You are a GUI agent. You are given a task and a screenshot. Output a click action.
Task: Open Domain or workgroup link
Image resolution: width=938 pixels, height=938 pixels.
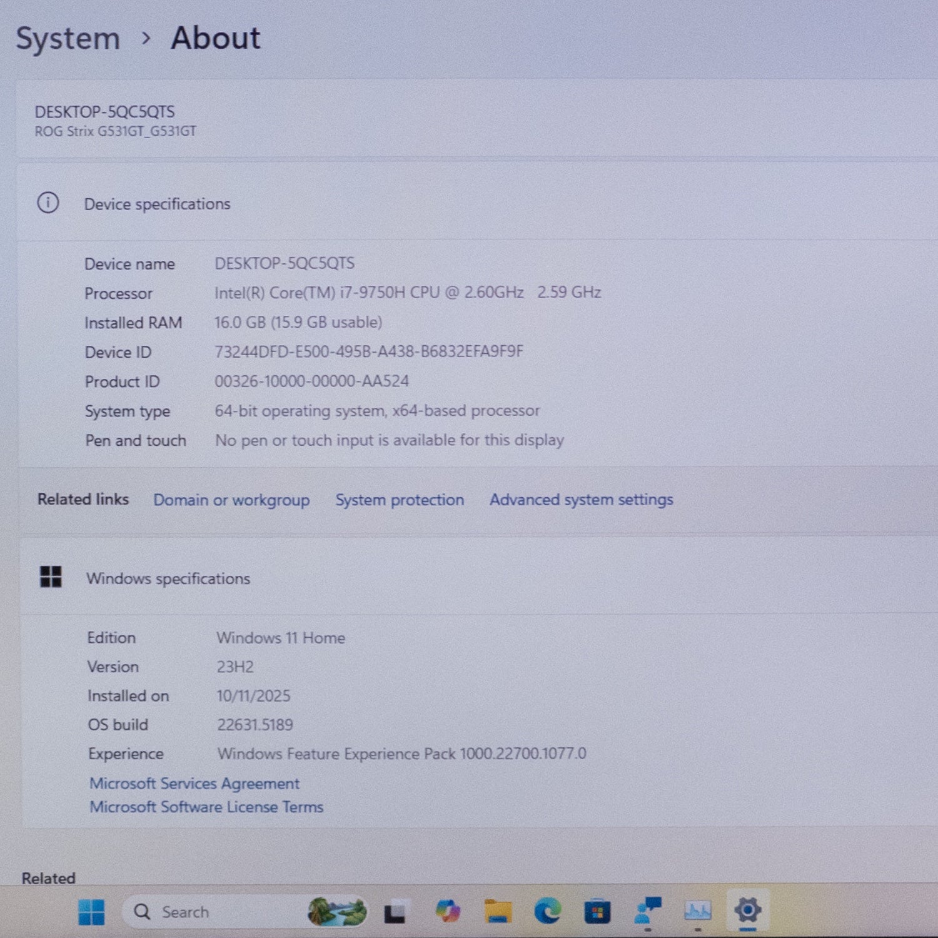[x=231, y=500]
